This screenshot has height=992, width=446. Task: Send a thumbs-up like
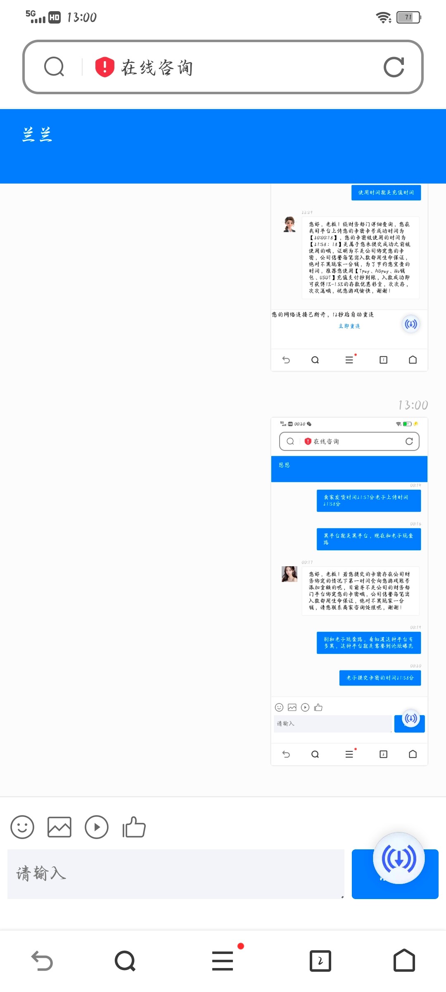[134, 827]
